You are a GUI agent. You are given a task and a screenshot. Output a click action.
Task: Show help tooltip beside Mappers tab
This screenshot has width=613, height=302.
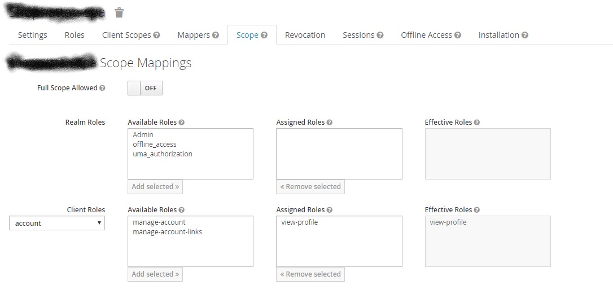(216, 35)
